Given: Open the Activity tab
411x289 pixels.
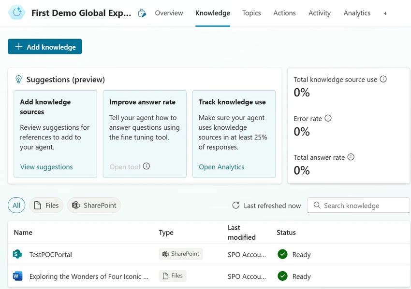Looking at the screenshot, I should point(320,13).
